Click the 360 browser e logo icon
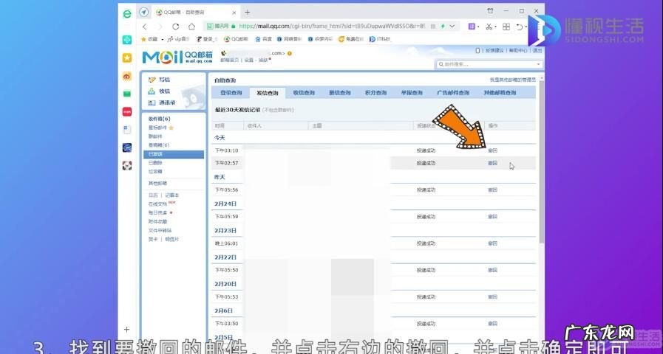Screen dimensions: 663x354 (127, 13)
